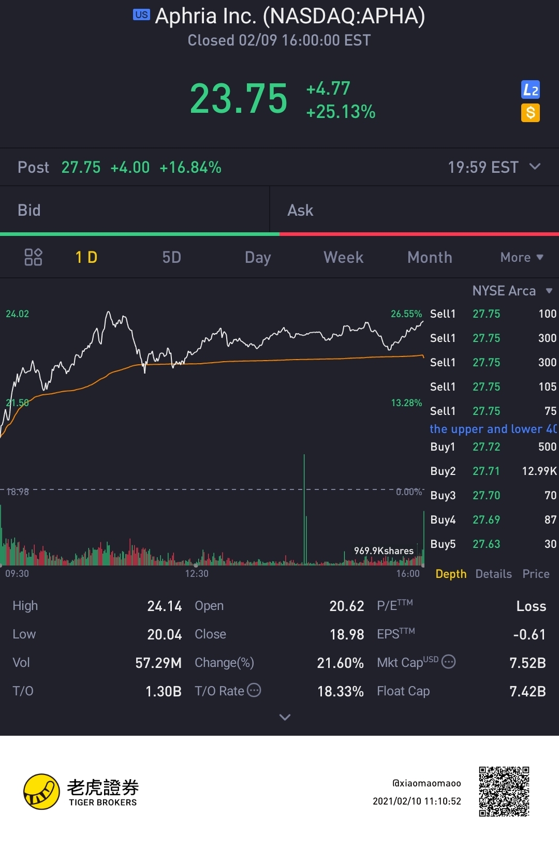Select the Price tab
Viewport: 559px width, 848px height.
pos(536,574)
